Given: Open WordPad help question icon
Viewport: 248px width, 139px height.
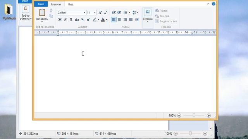Looking at the screenshot, I should point(214,4).
